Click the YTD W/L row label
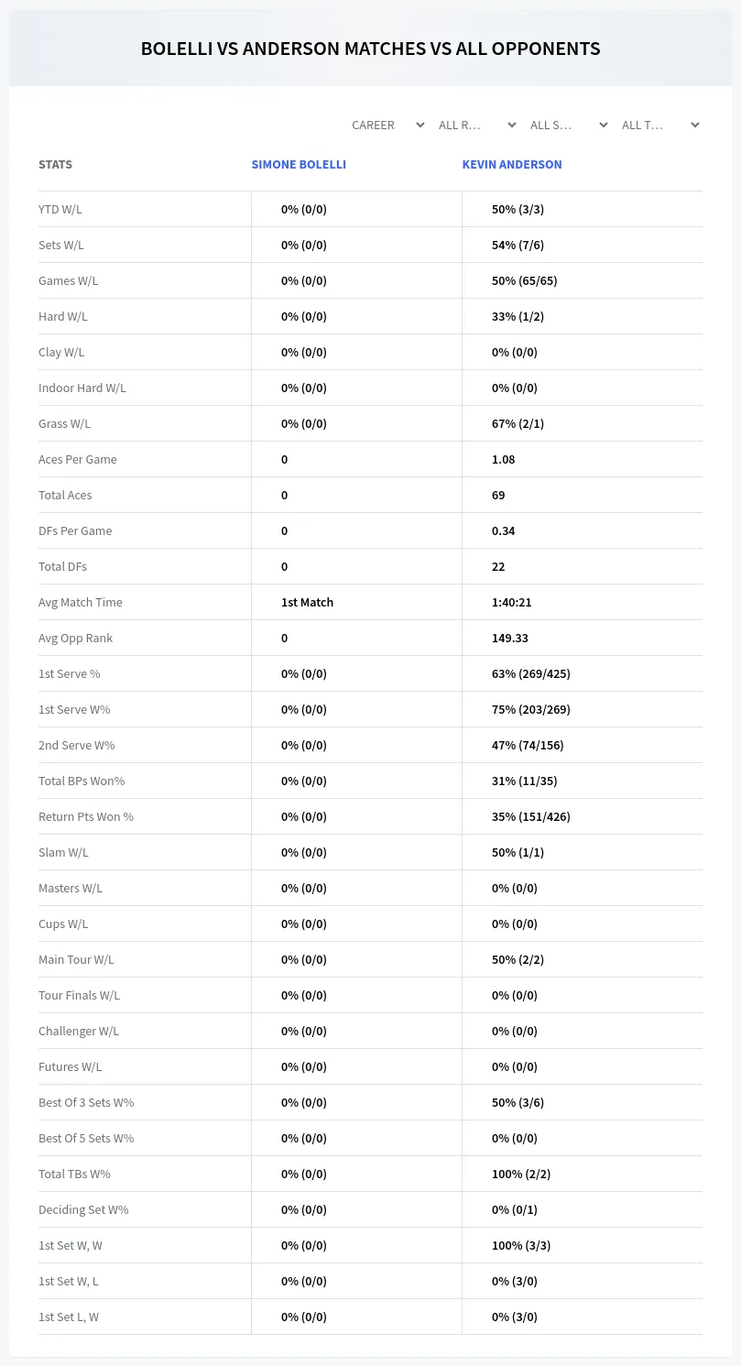This screenshot has height=1366, width=741. click(60, 209)
